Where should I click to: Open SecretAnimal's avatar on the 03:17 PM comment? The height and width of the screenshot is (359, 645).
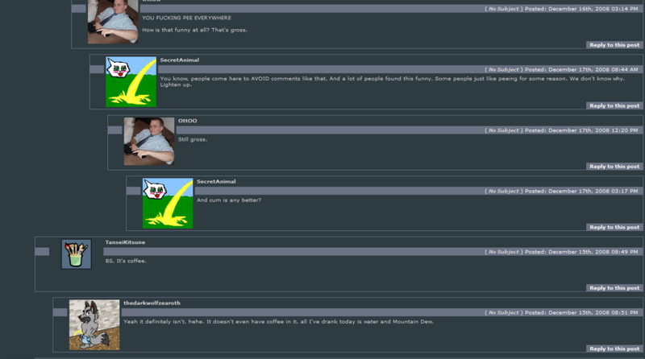coord(168,204)
